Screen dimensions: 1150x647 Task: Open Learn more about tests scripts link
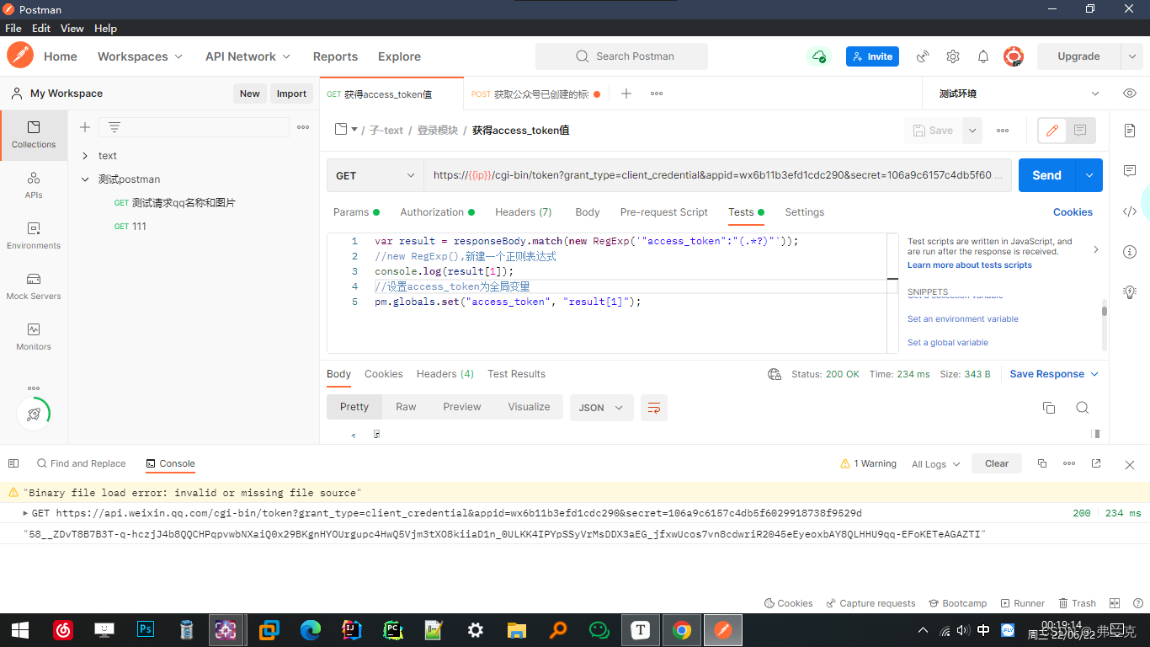click(x=969, y=265)
